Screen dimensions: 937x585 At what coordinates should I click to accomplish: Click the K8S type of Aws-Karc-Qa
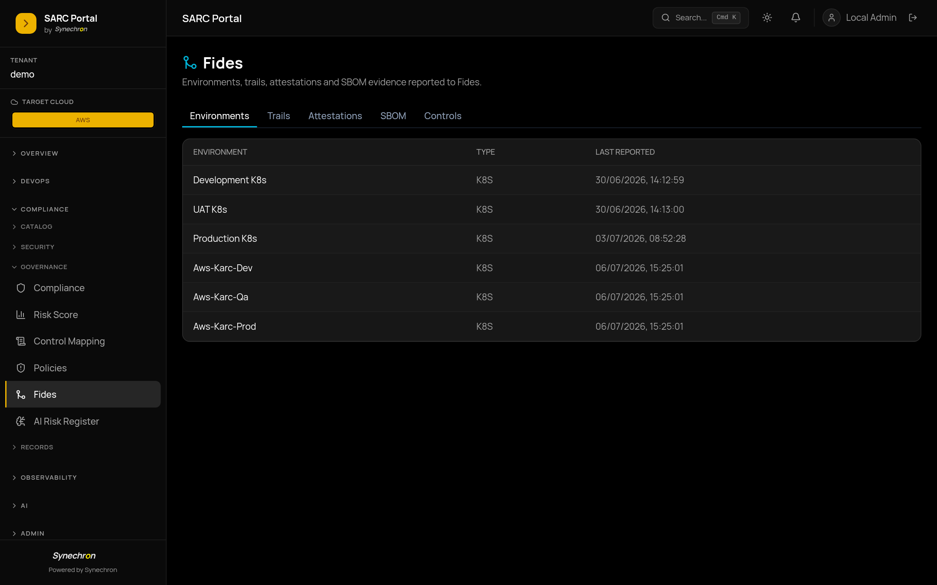(485, 297)
